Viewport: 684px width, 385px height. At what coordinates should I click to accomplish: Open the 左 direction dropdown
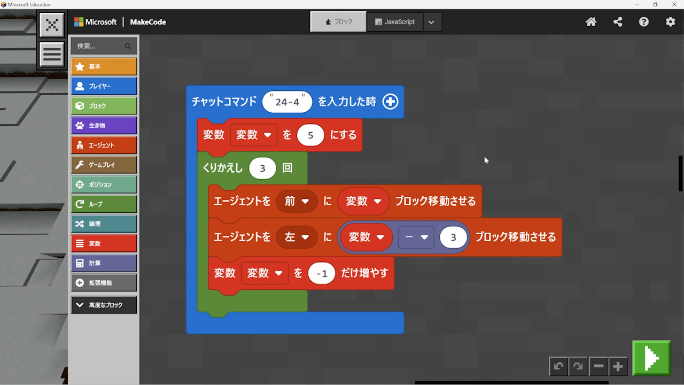click(x=297, y=237)
